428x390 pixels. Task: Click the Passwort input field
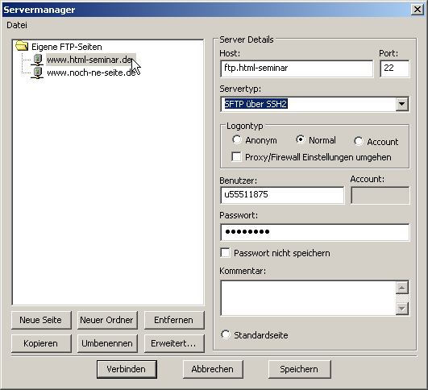pos(314,232)
